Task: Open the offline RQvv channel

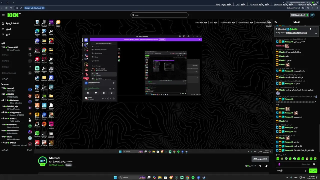Action: pyautogui.click(x=16, y=67)
